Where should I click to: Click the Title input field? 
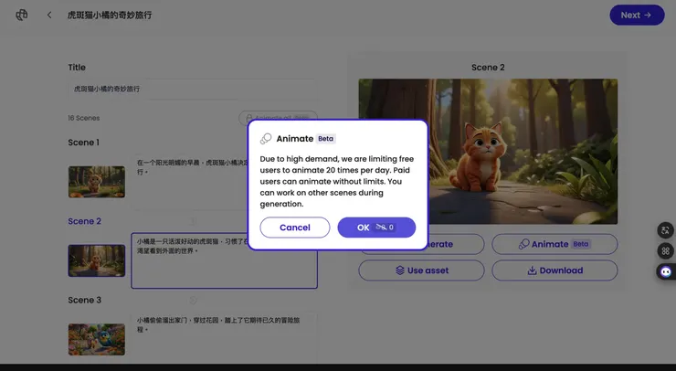tap(192, 89)
